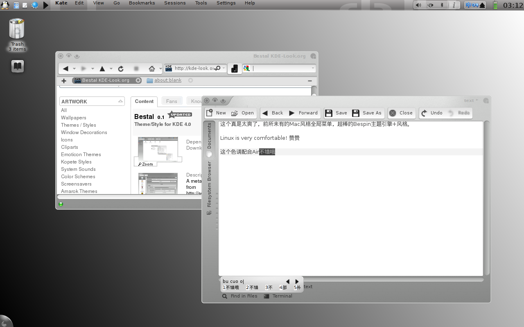524x327 pixels.
Task: Open the Tux penguin launcher menu
Action: tap(5, 5)
